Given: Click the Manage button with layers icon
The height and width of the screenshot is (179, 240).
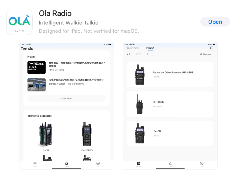Looking at the screenshot, I should click(x=205, y=55).
